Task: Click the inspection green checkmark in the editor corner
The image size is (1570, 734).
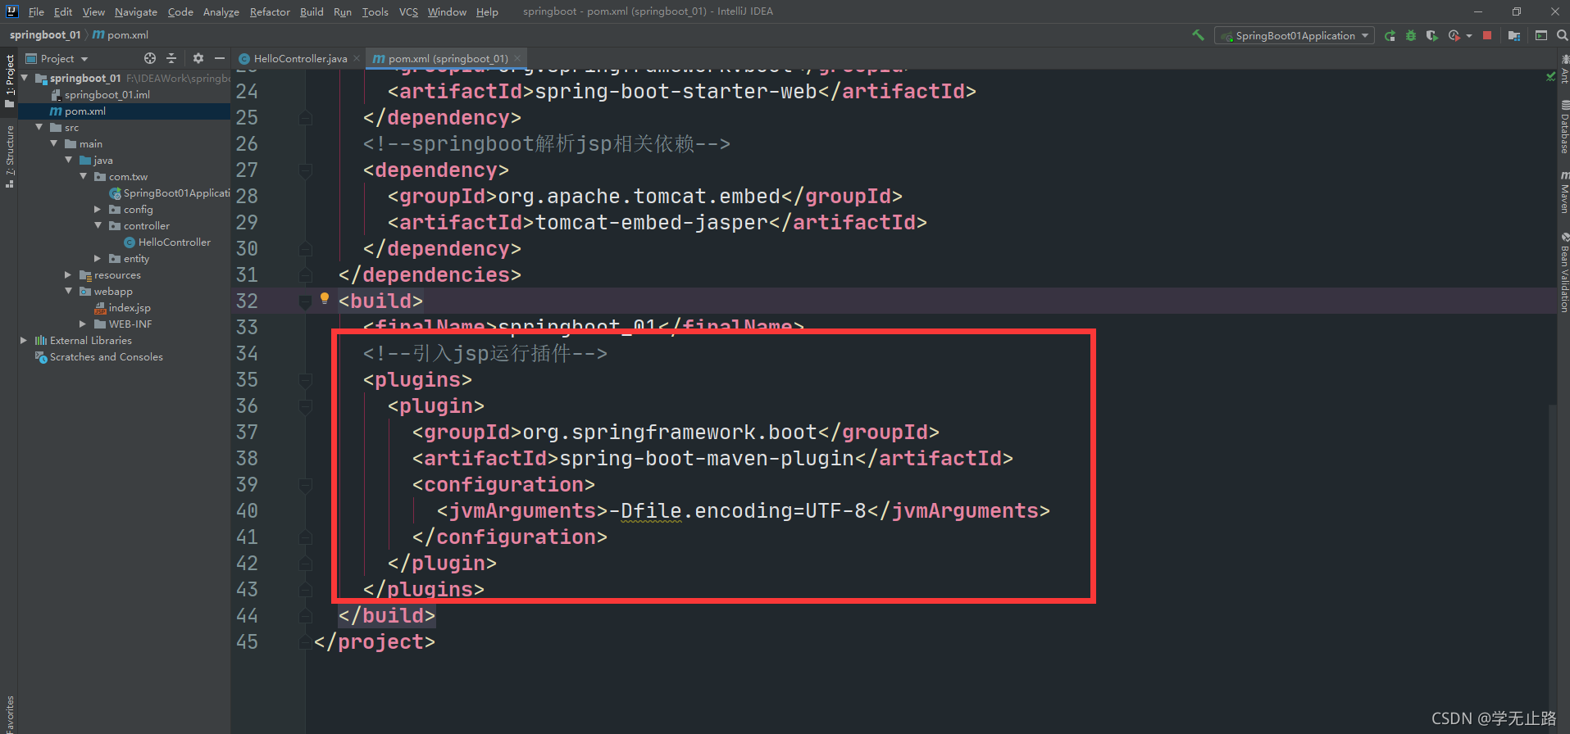Action: pos(1550,76)
